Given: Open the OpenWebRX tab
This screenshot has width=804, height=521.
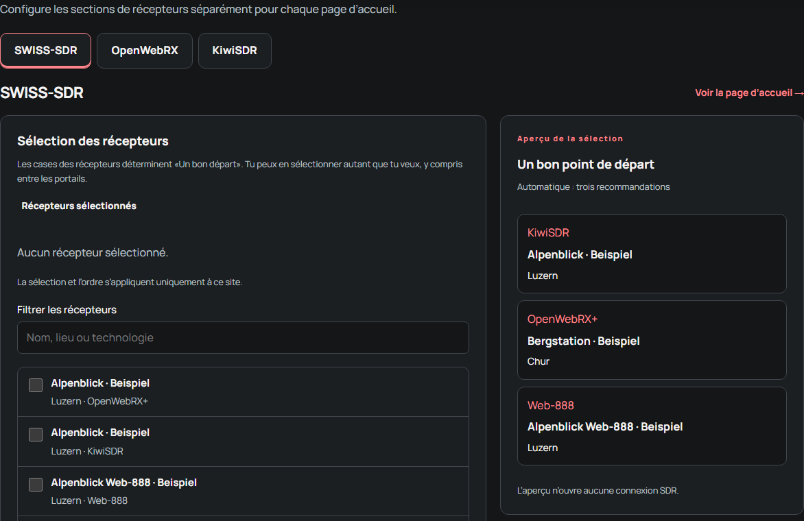Looking at the screenshot, I should click(x=145, y=50).
